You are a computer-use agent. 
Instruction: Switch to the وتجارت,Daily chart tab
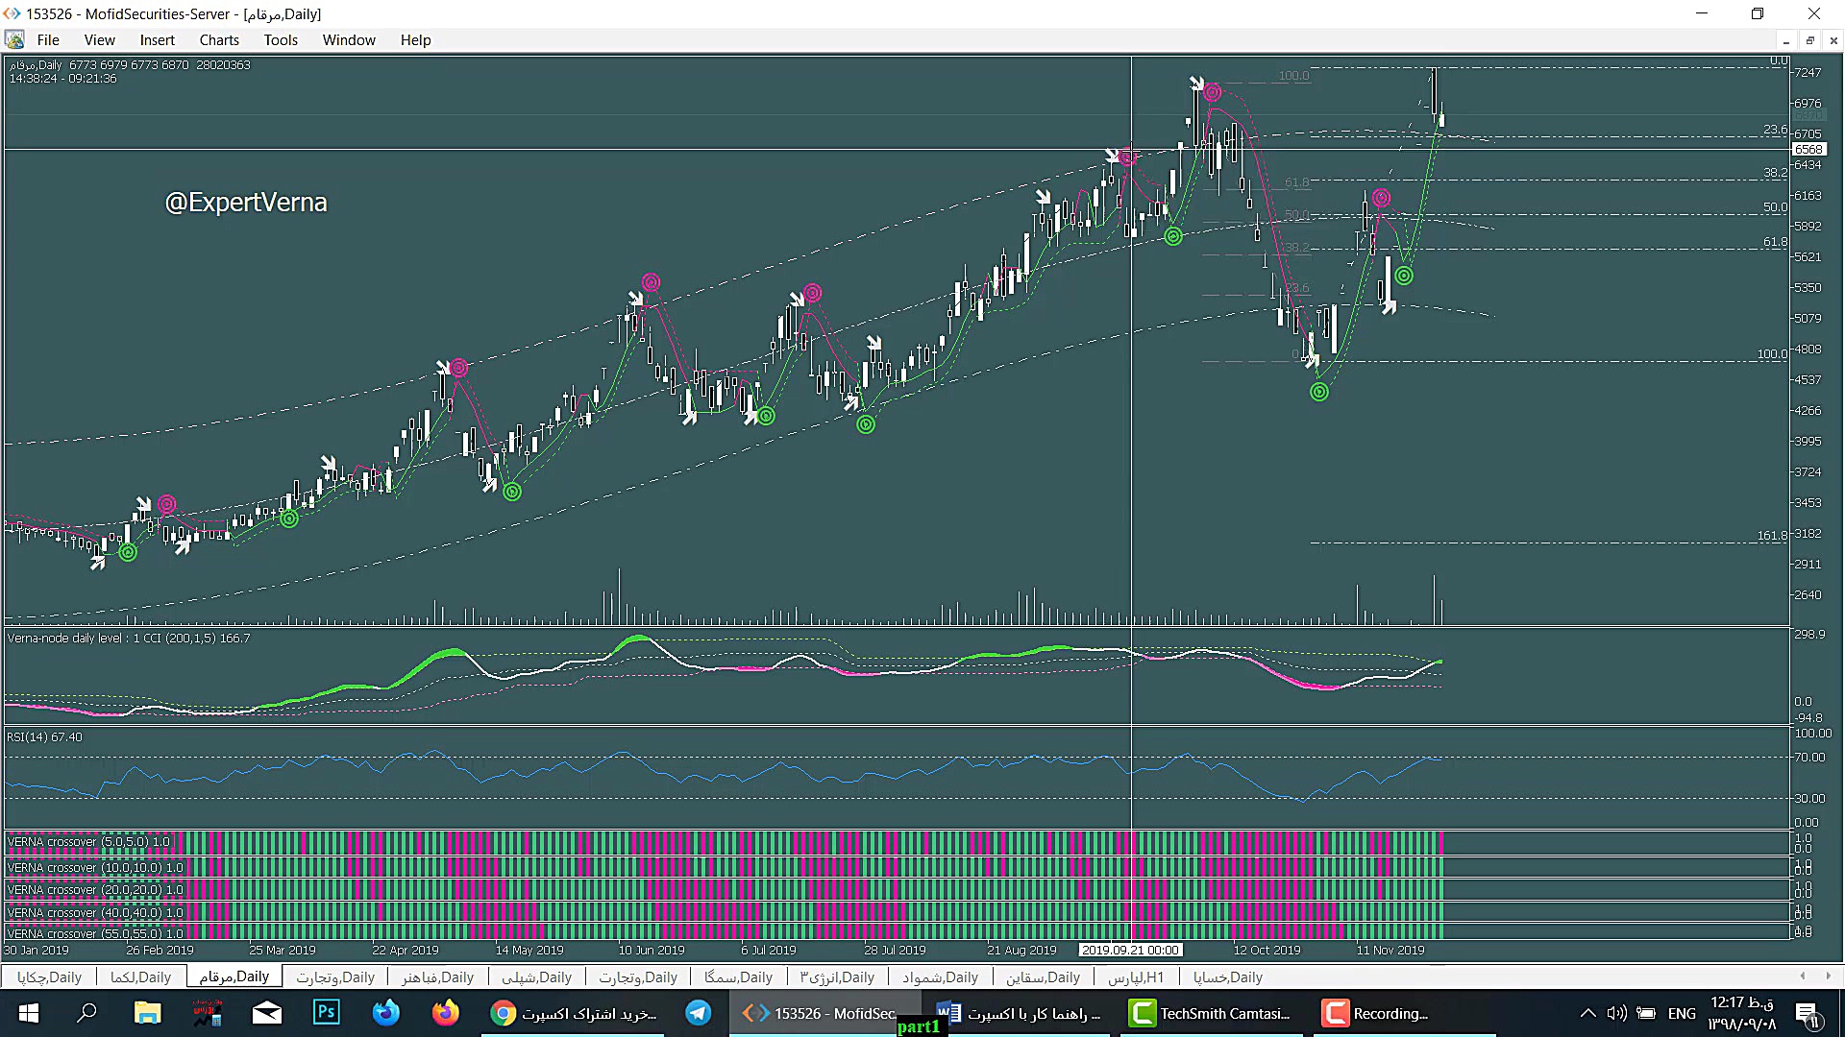[334, 977]
